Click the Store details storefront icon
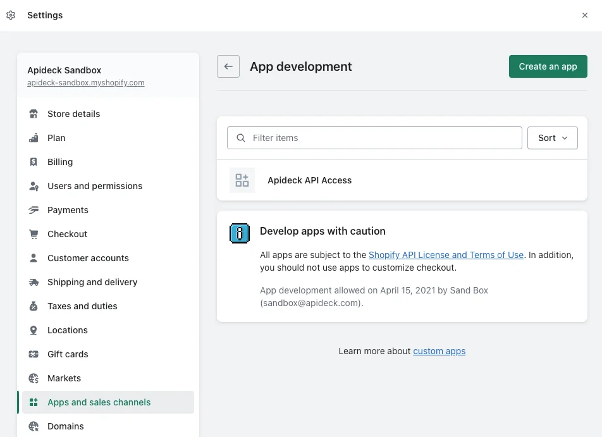Viewport: 602px width, 437px height. coord(34,114)
